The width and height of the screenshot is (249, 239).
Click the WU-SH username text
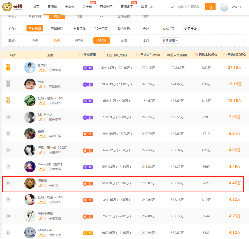click(237, 7)
